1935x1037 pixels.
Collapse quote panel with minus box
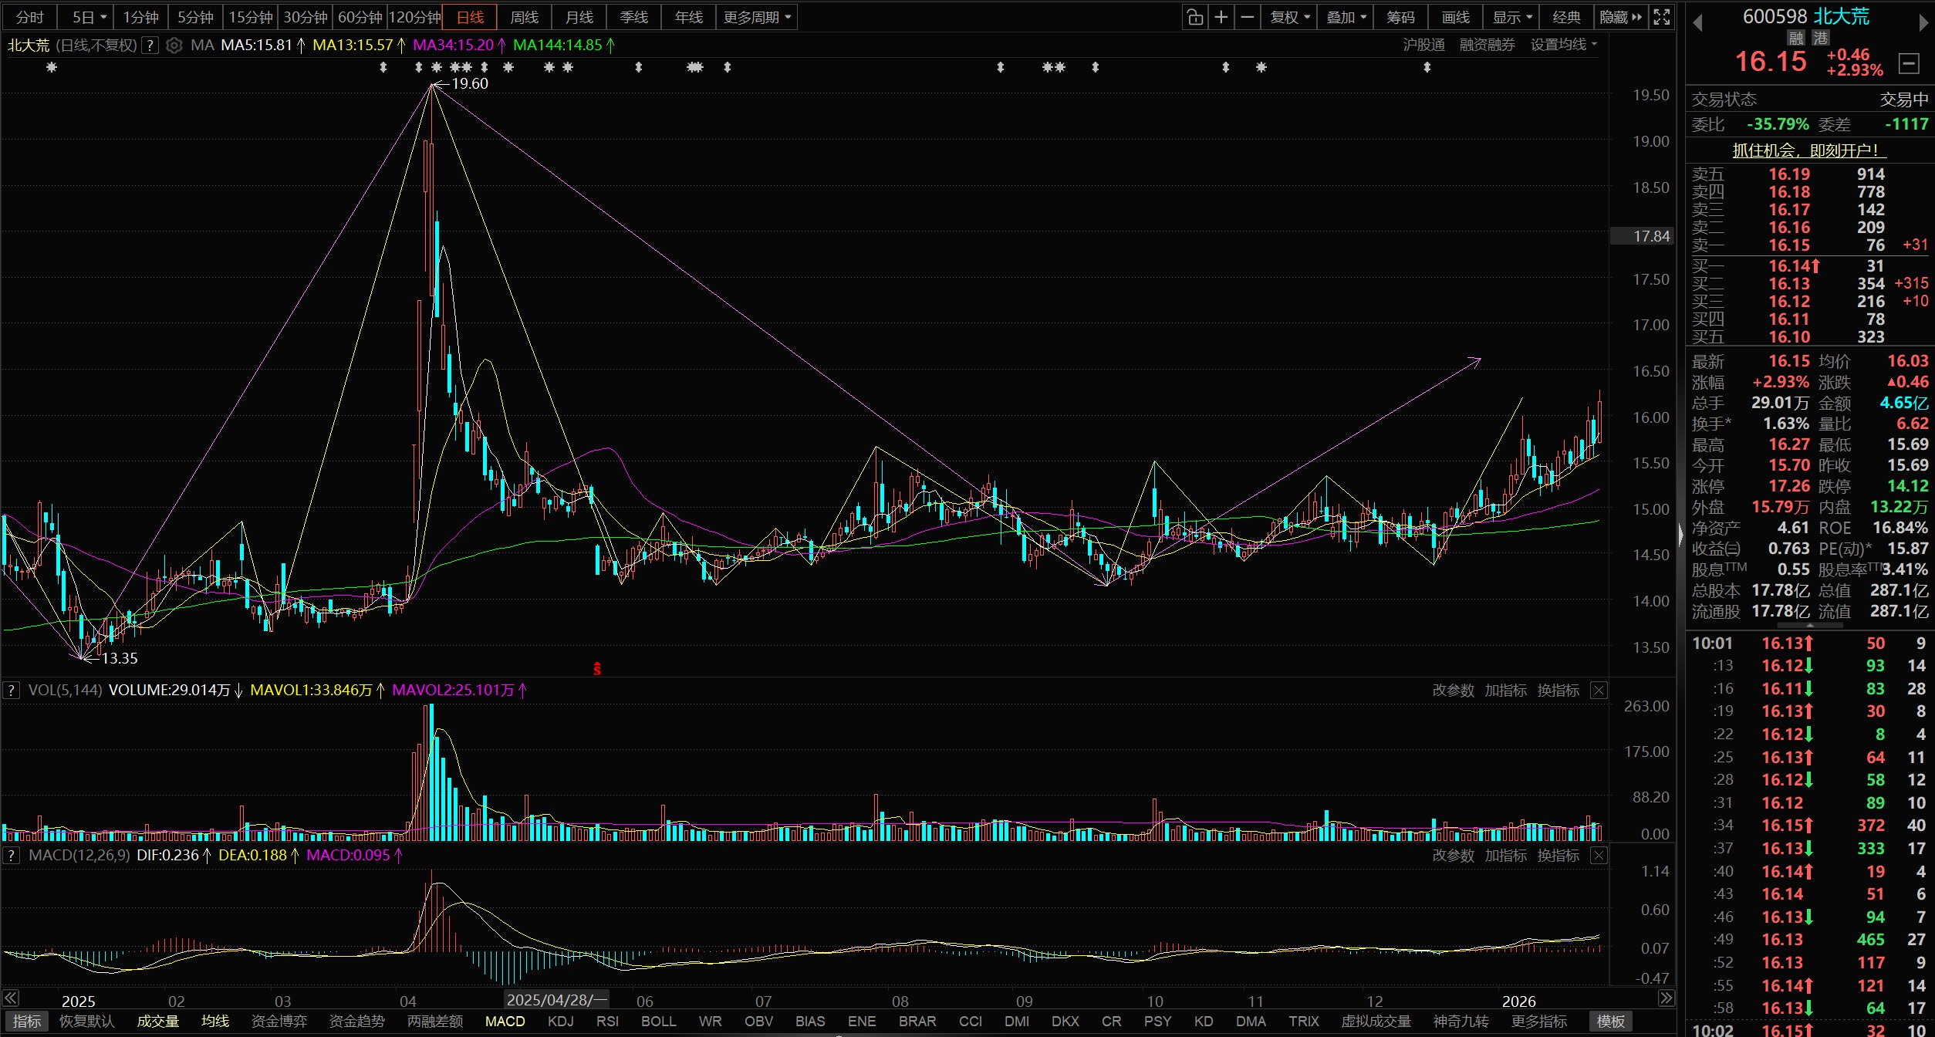[1909, 62]
